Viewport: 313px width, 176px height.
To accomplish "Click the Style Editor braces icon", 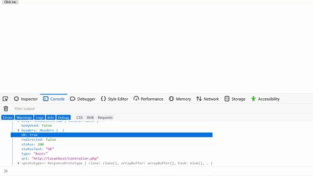I will pos(103,99).
